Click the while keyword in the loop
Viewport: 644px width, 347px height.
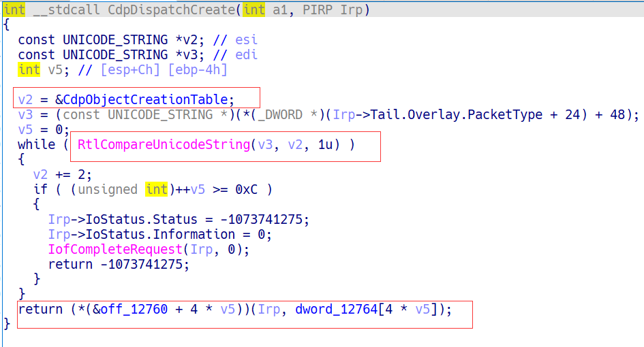click(x=37, y=144)
